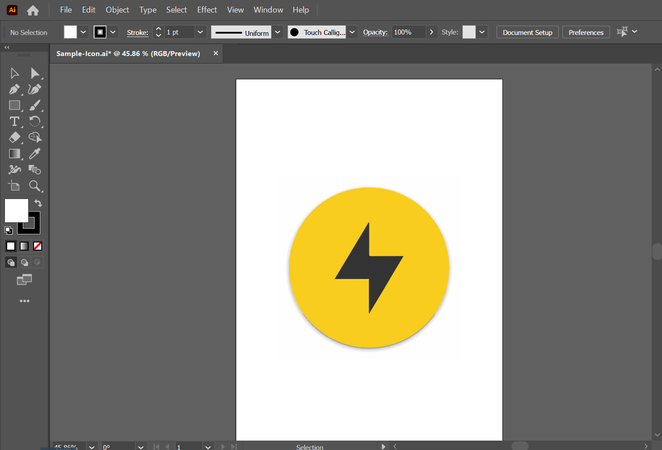Open the stroke weight dropdown
The image size is (662, 450).
click(200, 32)
